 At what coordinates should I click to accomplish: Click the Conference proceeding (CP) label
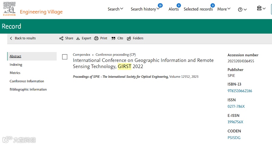116,54
